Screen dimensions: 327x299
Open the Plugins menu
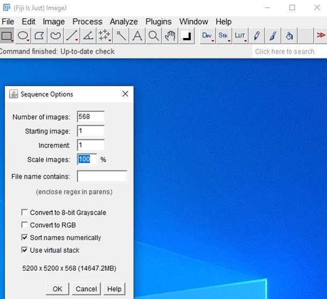pyautogui.click(x=159, y=21)
